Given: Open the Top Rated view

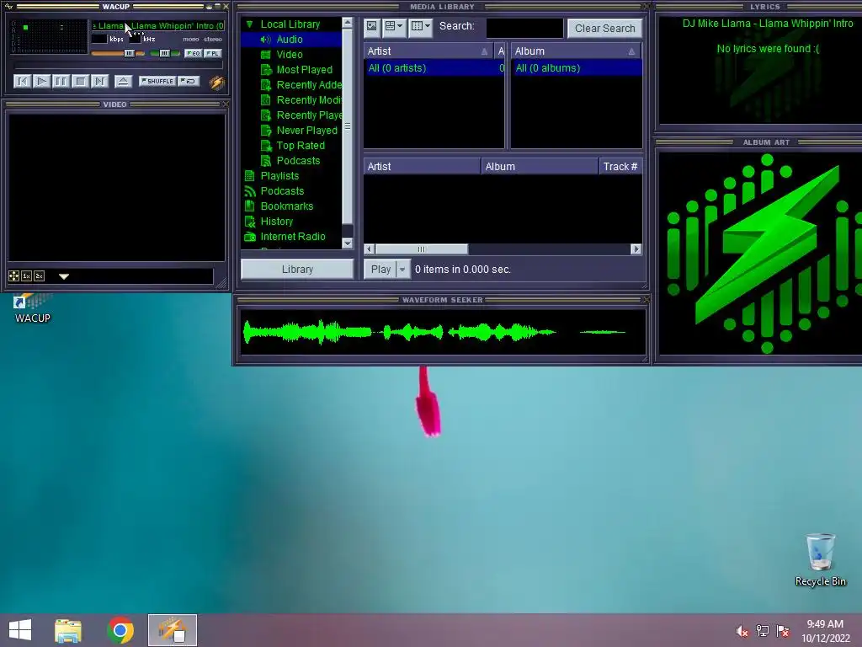Looking at the screenshot, I should pos(301,145).
